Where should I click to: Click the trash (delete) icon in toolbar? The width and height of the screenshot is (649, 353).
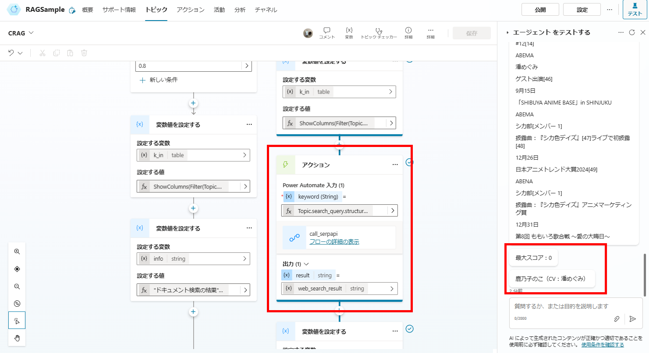(84, 52)
